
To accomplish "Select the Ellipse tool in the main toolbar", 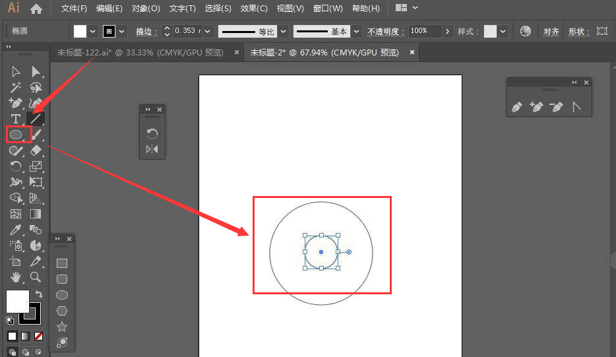I will pyautogui.click(x=16, y=135).
